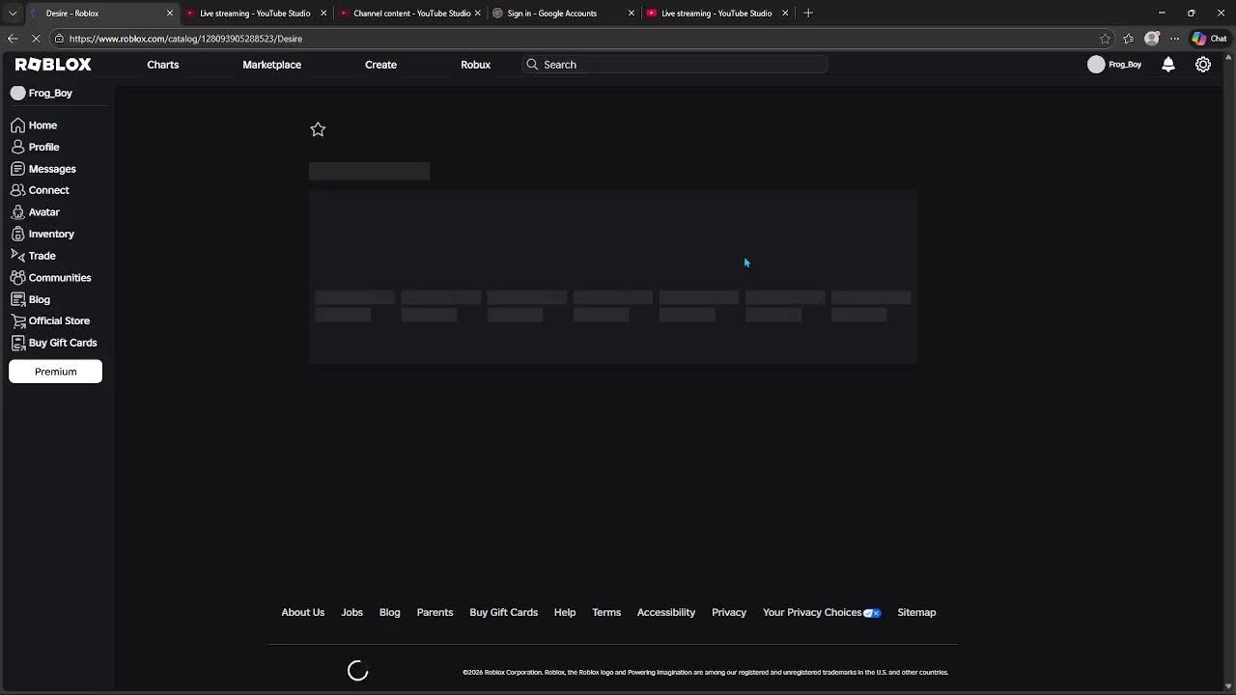Open the Accessibility footer link
The width and height of the screenshot is (1236, 695).
[x=666, y=613]
